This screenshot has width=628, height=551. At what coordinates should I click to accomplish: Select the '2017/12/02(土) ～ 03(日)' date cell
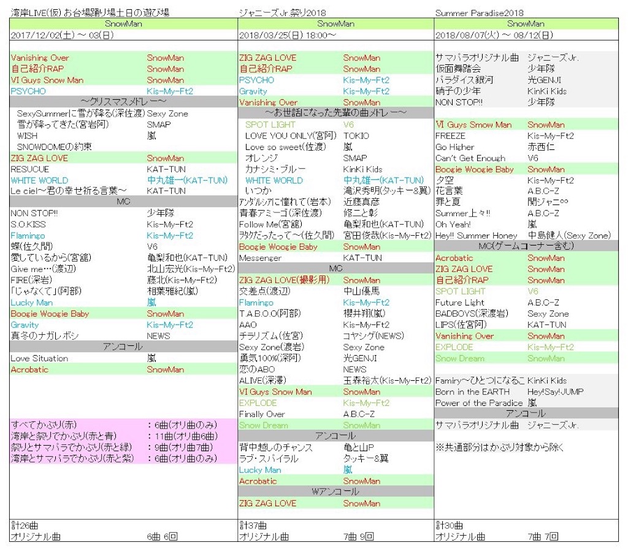pos(63,35)
